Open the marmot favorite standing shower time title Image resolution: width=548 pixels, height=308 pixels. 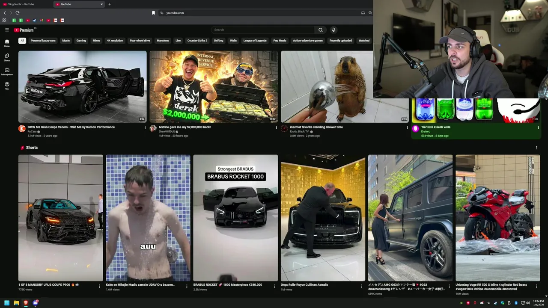pos(316,127)
